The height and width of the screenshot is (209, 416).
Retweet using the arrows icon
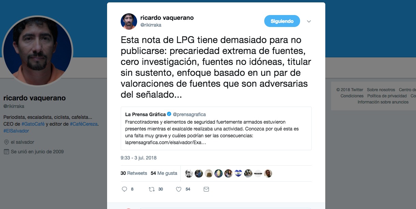point(152,189)
